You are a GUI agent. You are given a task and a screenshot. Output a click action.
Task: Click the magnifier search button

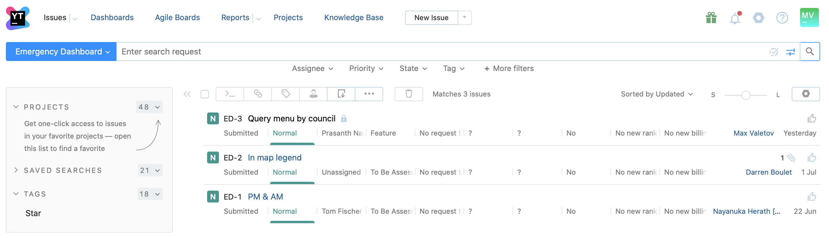click(810, 52)
